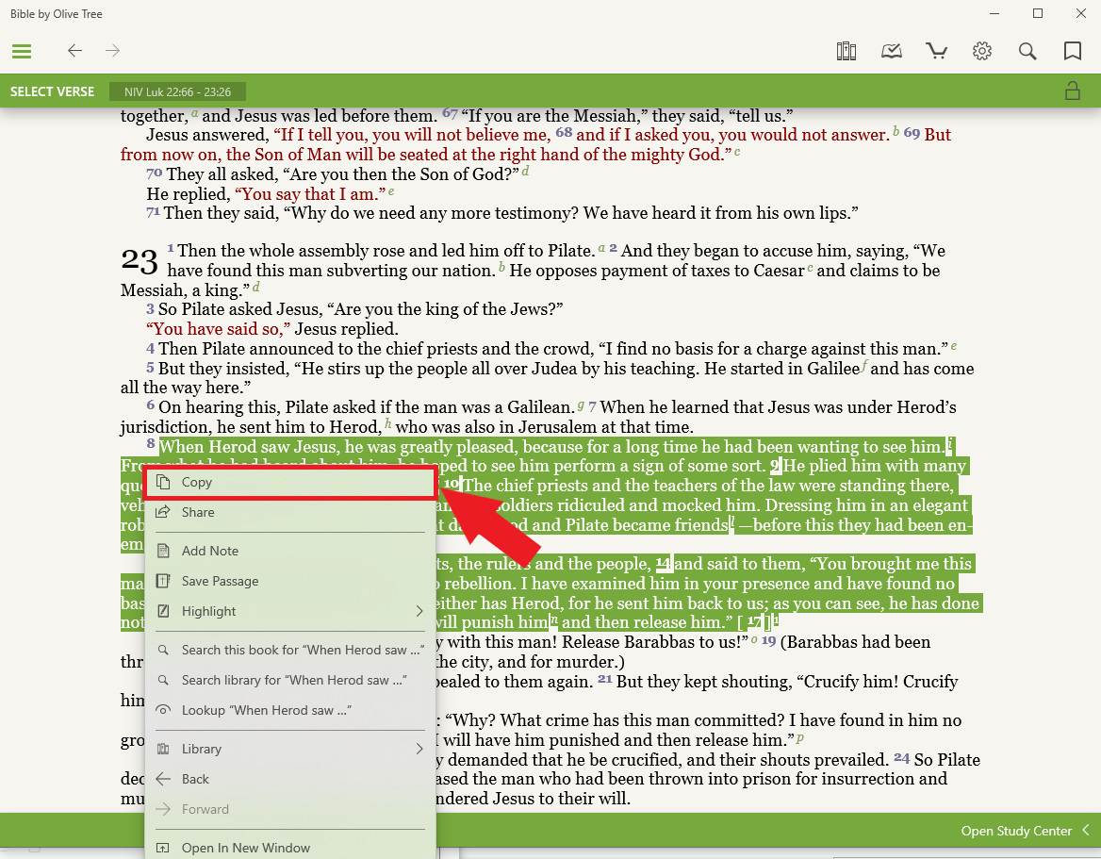The height and width of the screenshot is (859, 1101).
Task: Open the settings gear icon
Action: coord(982,51)
